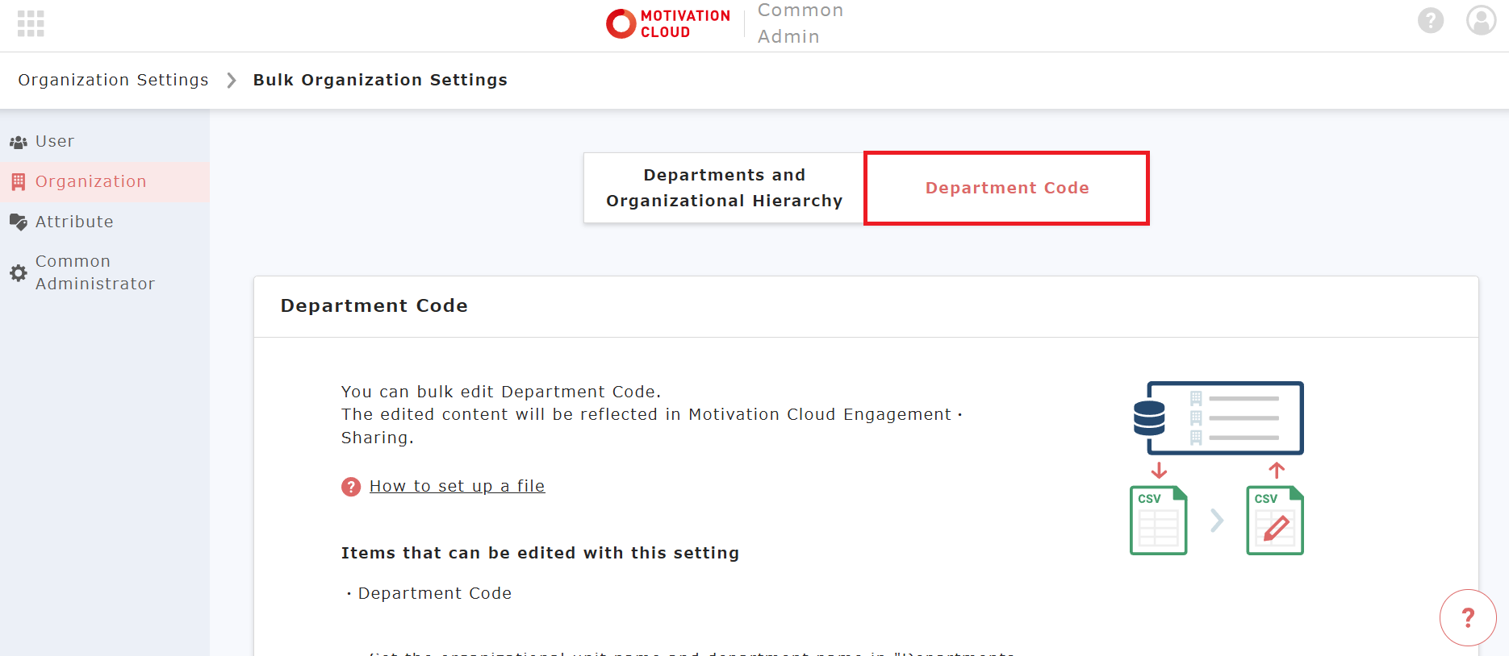
Task: Select Organization in the sidebar
Action: [90, 182]
